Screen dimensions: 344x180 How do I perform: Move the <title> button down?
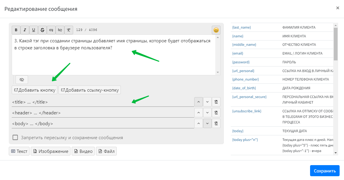pos(207,102)
